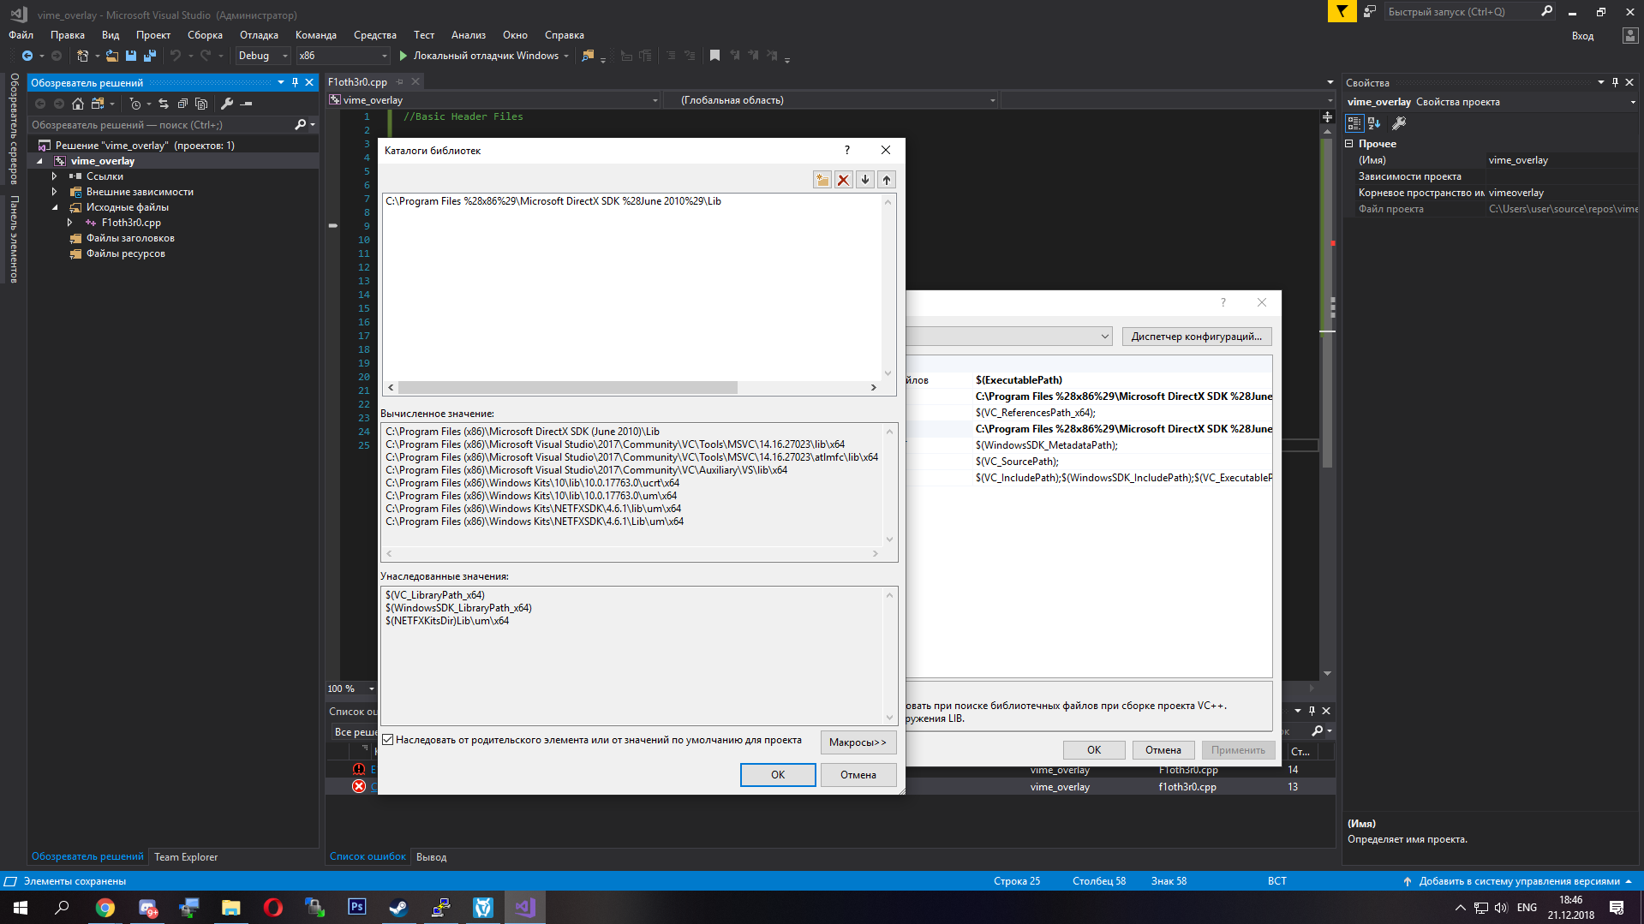1644x924 pixels.
Task: Expand the F1oth3r0.cpp tree node
Action: click(70, 223)
